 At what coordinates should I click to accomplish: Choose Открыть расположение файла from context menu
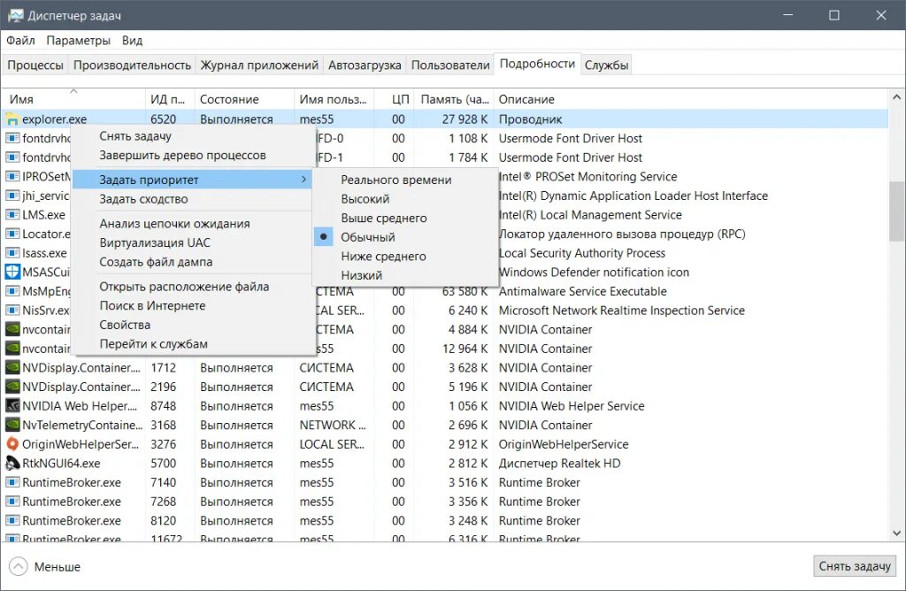pyautogui.click(x=183, y=287)
